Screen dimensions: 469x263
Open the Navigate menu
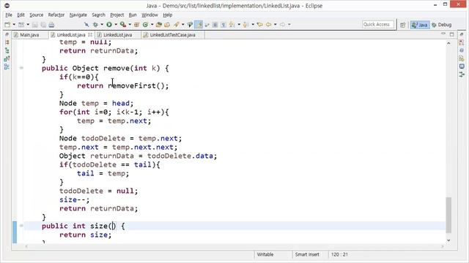[78, 15]
